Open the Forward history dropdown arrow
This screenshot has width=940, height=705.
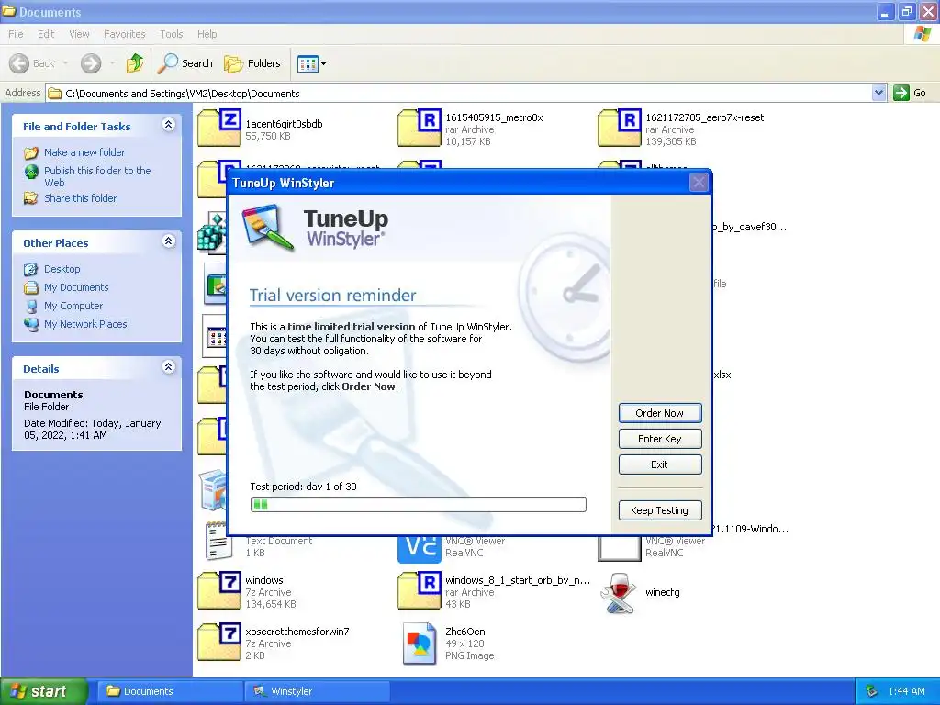112,63
